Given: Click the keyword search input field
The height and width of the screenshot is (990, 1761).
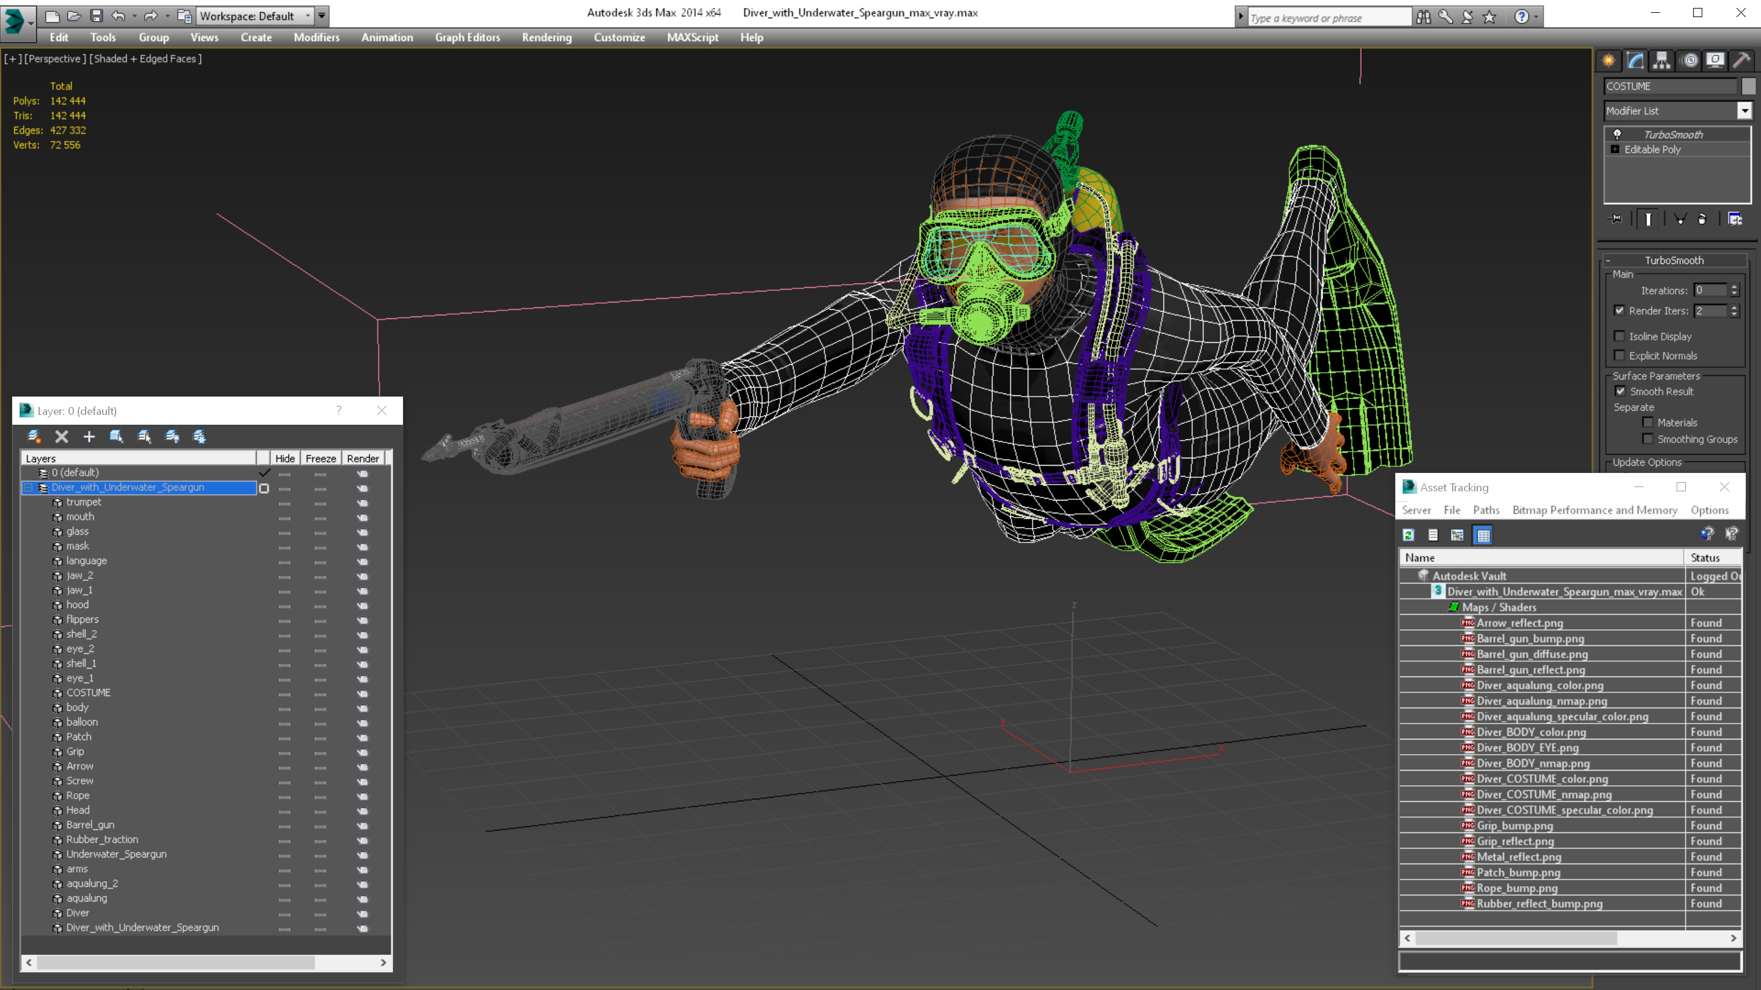Looking at the screenshot, I should coord(1329,18).
